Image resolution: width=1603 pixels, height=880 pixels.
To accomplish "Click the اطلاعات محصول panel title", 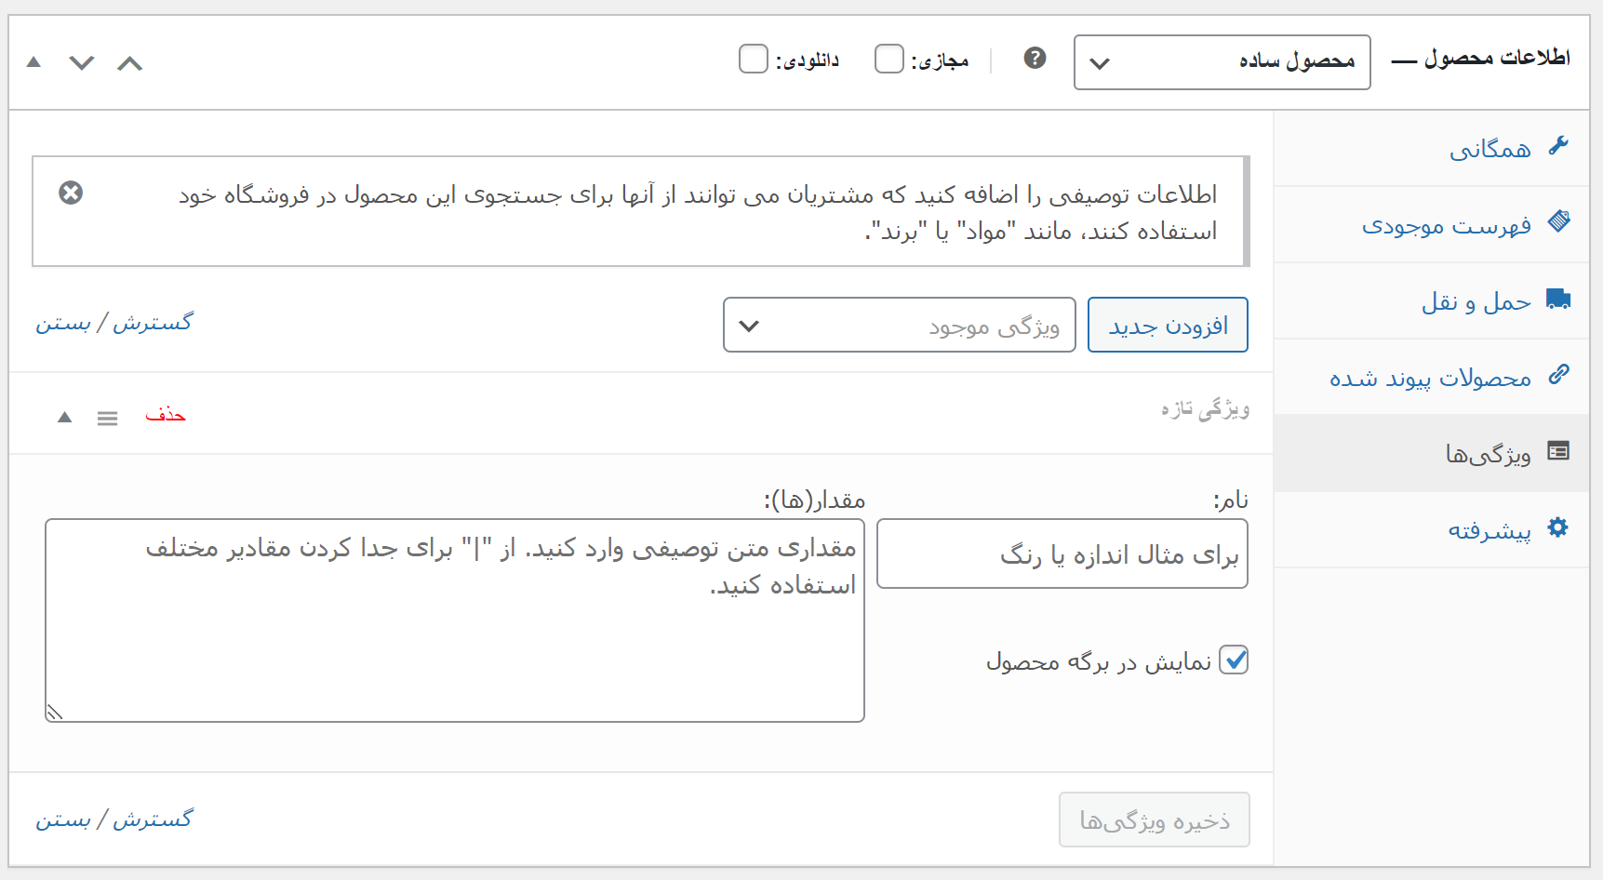I will [1497, 58].
